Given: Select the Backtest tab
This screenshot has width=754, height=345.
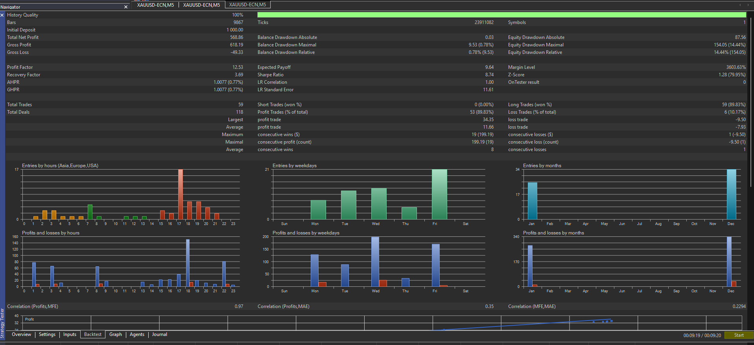Looking at the screenshot, I should pos(93,334).
